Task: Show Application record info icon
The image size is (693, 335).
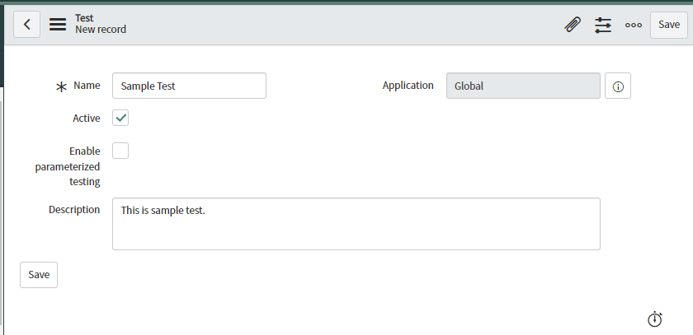Action: click(x=618, y=86)
